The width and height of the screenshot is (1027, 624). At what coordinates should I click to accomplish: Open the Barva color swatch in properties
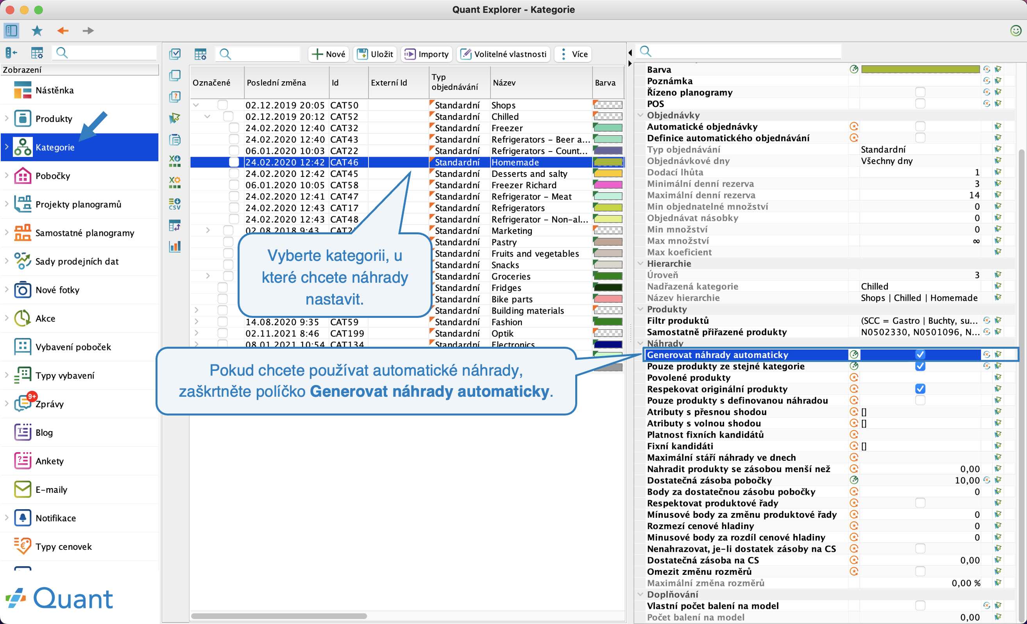click(920, 69)
